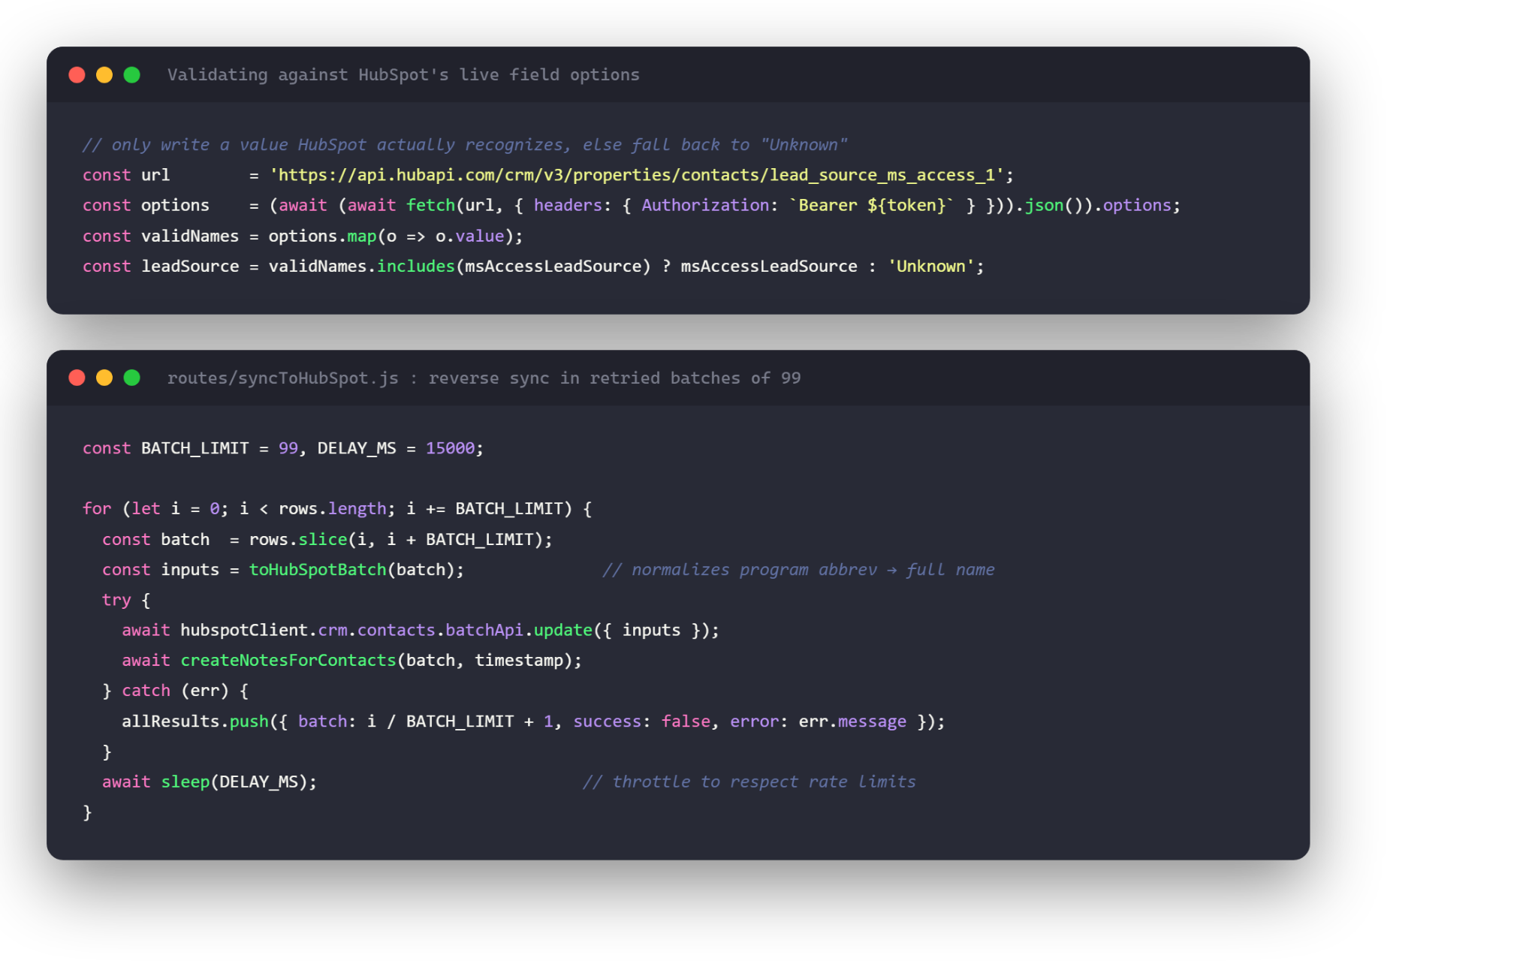
Task: Click the "slice" call on rows
Action: click(x=323, y=539)
